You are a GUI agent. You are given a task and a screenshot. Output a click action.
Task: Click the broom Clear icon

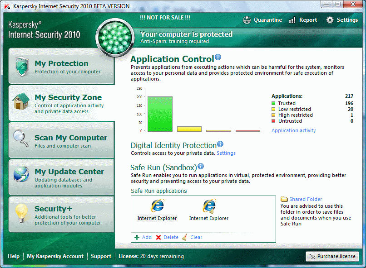(184, 237)
